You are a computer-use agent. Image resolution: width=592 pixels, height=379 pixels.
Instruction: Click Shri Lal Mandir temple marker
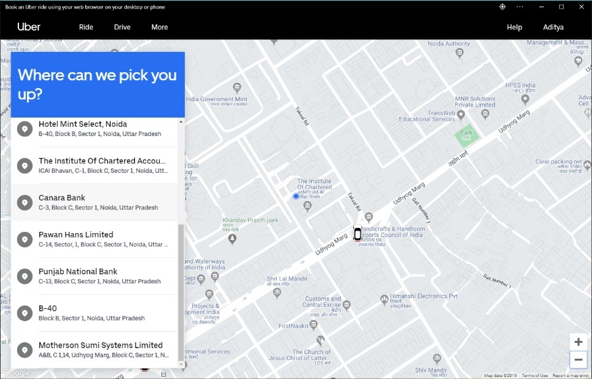(x=277, y=293)
